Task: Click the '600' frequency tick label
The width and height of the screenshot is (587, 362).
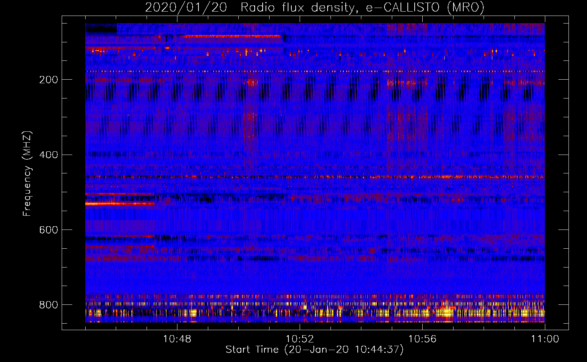Action: tap(48, 230)
